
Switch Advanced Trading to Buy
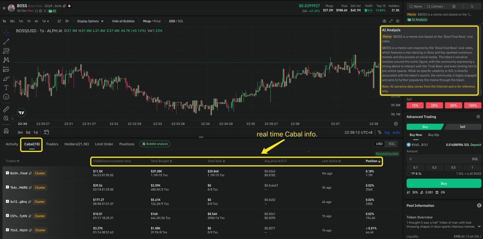[425, 127]
